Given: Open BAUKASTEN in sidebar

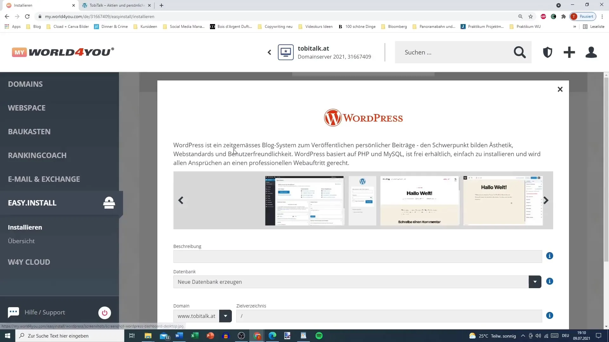Looking at the screenshot, I should (29, 131).
